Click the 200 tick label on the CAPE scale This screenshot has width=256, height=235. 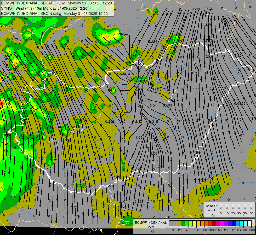click(181, 230)
